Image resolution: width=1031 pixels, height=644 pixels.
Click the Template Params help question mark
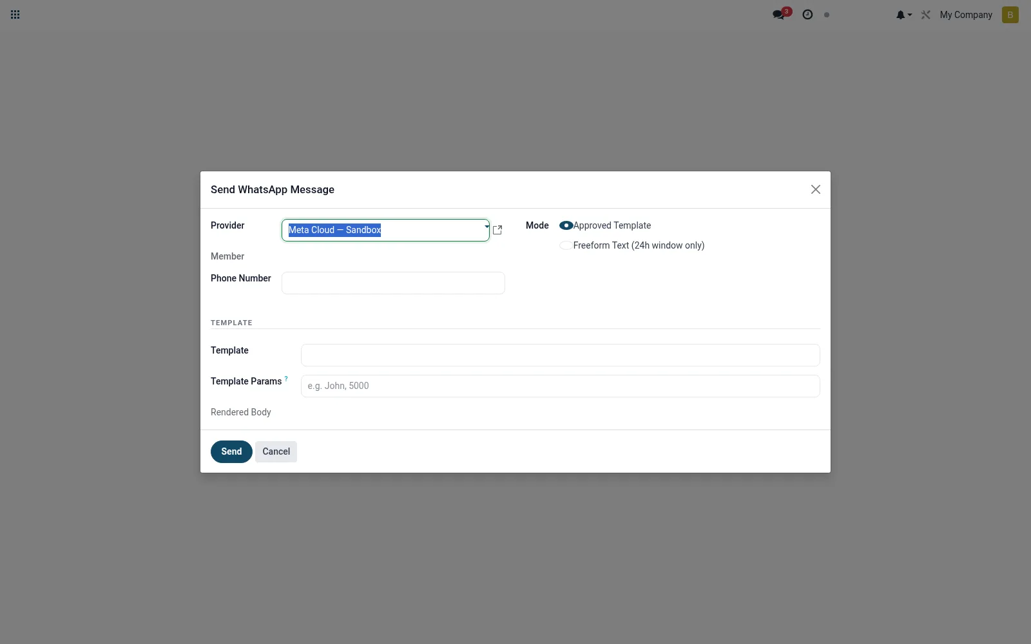click(286, 379)
